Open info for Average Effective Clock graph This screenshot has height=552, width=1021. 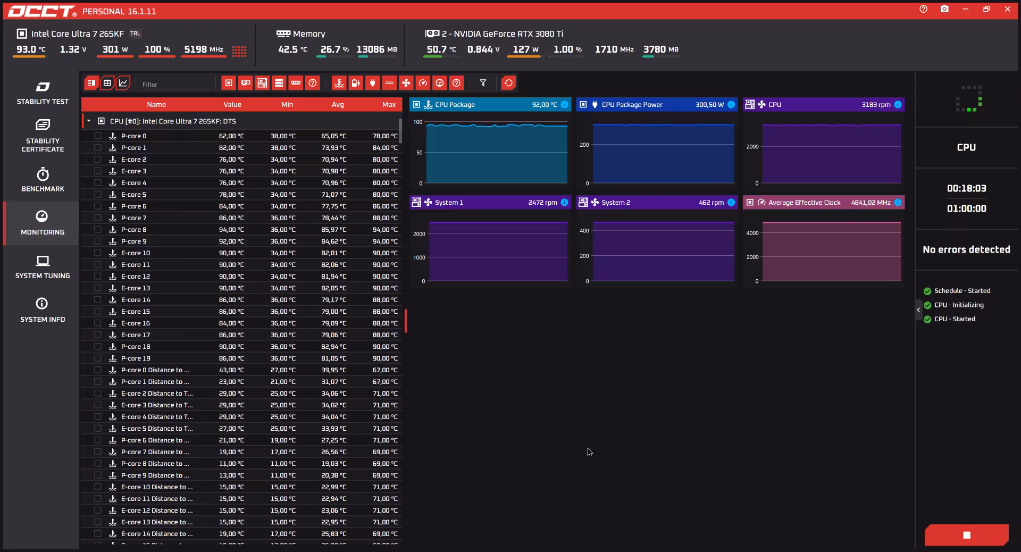point(898,203)
